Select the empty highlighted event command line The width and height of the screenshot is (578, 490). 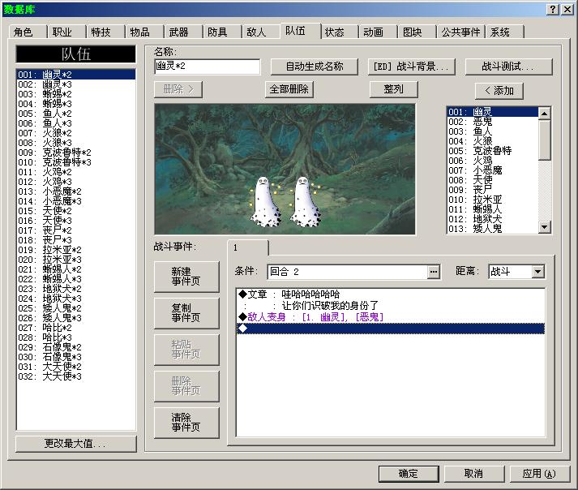click(391, 329)
